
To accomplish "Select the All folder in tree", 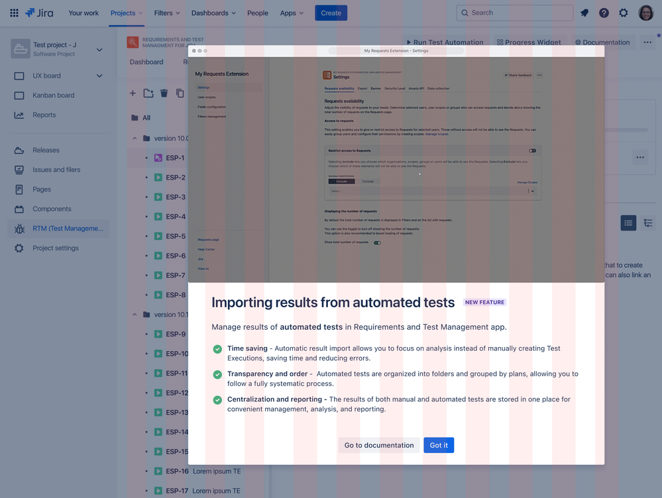I will pos(146,118).
